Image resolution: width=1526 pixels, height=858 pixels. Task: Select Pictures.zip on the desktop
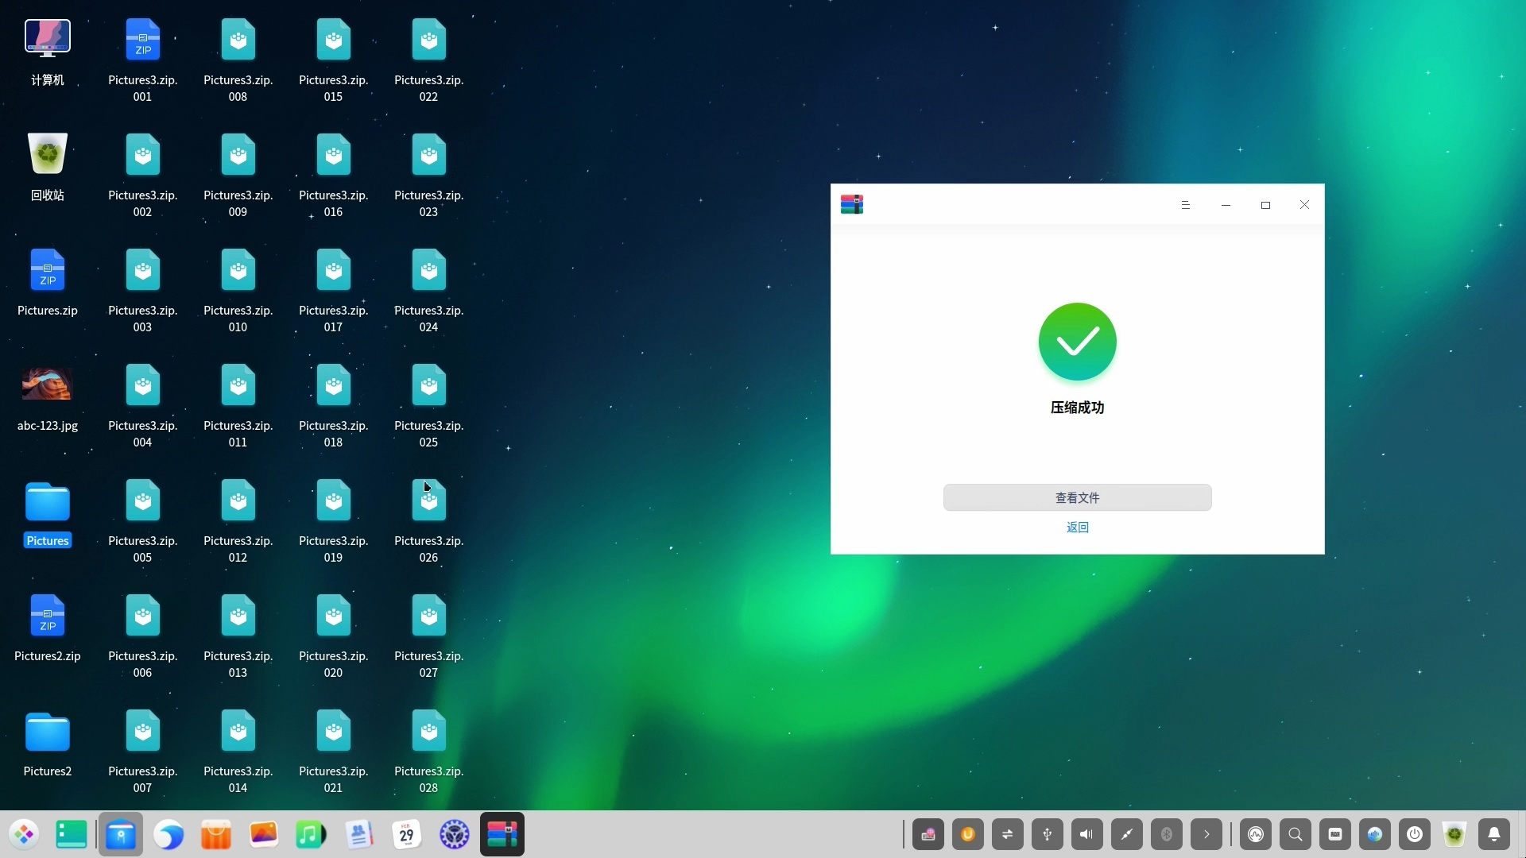[x=48, y=283]
